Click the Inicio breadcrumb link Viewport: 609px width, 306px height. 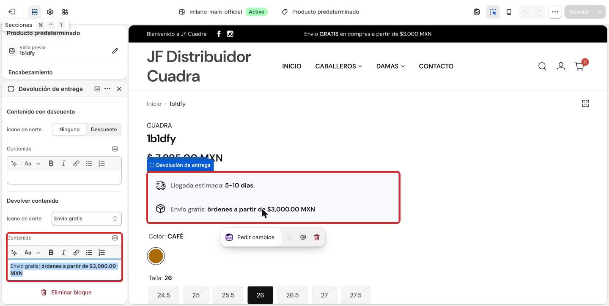tap(154, 104)
